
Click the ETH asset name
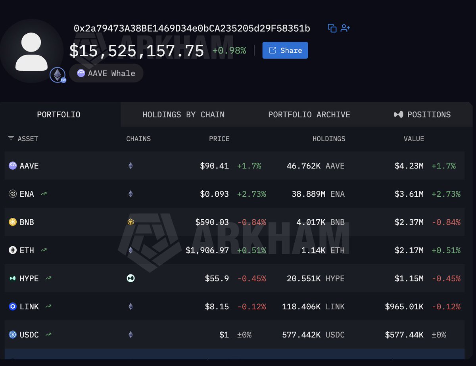pyautogui.click(x=27, y=250)
